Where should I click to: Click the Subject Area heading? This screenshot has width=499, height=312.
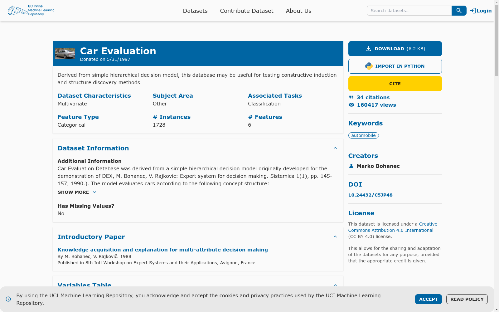click(173, 96)
